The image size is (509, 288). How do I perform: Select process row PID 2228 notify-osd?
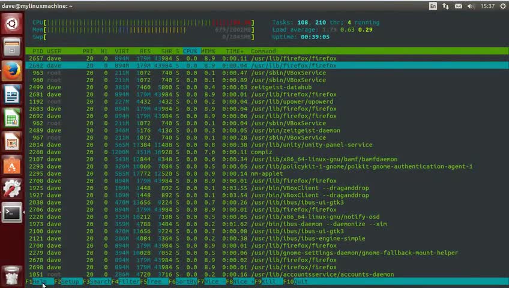[x=267, y=217]
